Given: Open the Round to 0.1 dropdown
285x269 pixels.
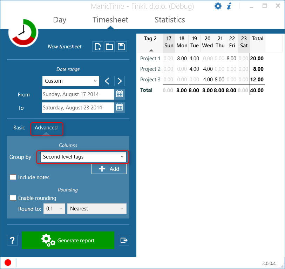Looking at the screenshot, I should pyautogui.click(x=54, y=209).
